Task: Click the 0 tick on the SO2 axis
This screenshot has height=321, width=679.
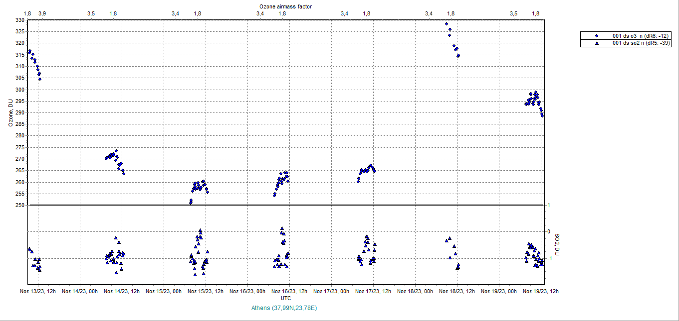Action: (549, 231)
